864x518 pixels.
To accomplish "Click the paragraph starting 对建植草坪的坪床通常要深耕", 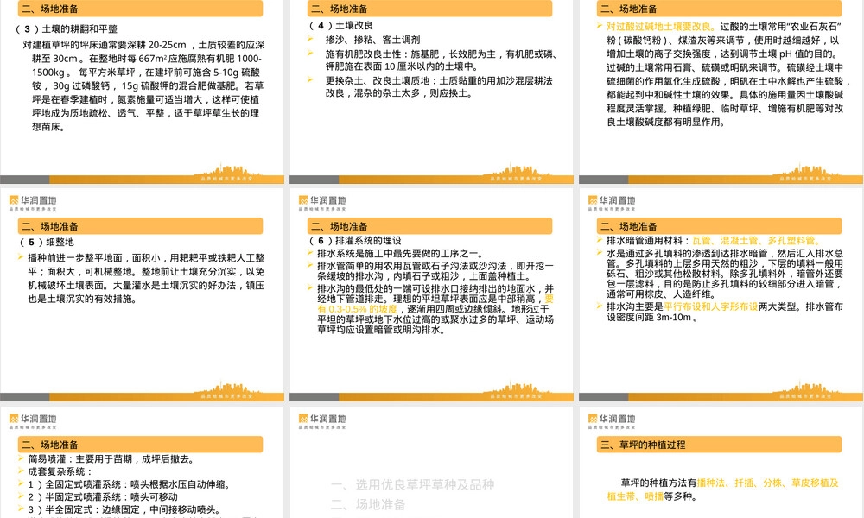I will point(143,85).
